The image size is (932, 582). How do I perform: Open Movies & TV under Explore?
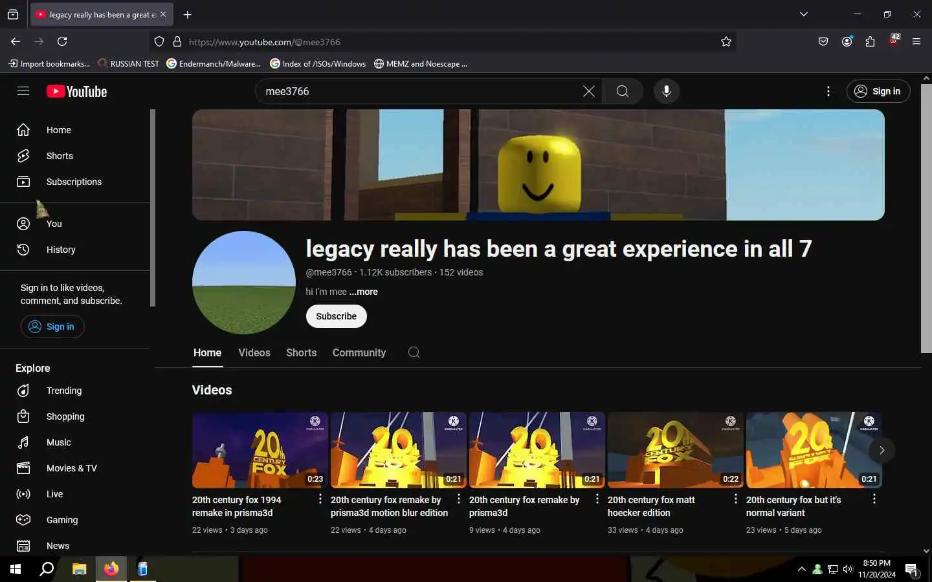(75, 468)
